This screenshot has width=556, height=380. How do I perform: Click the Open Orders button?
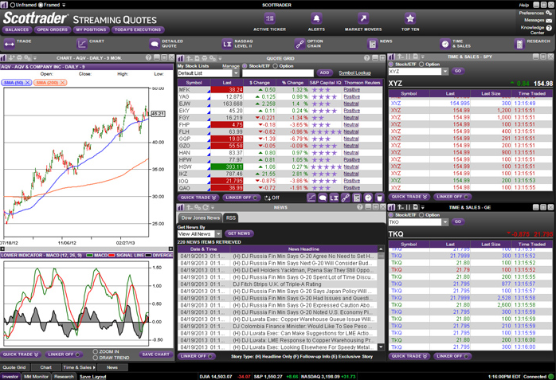[x=53, y=30]
